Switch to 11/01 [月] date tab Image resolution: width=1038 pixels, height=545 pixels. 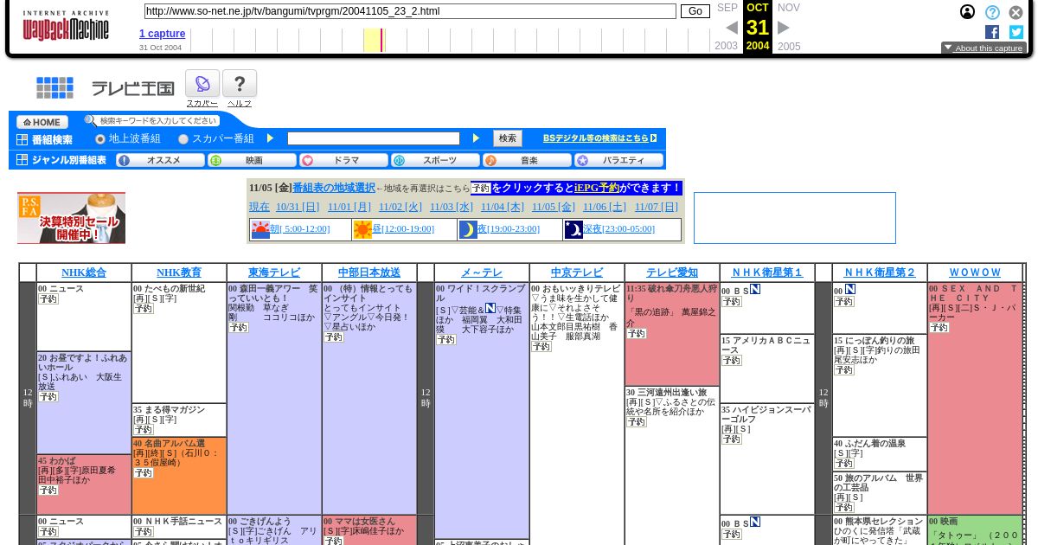[x=349, y=207]
